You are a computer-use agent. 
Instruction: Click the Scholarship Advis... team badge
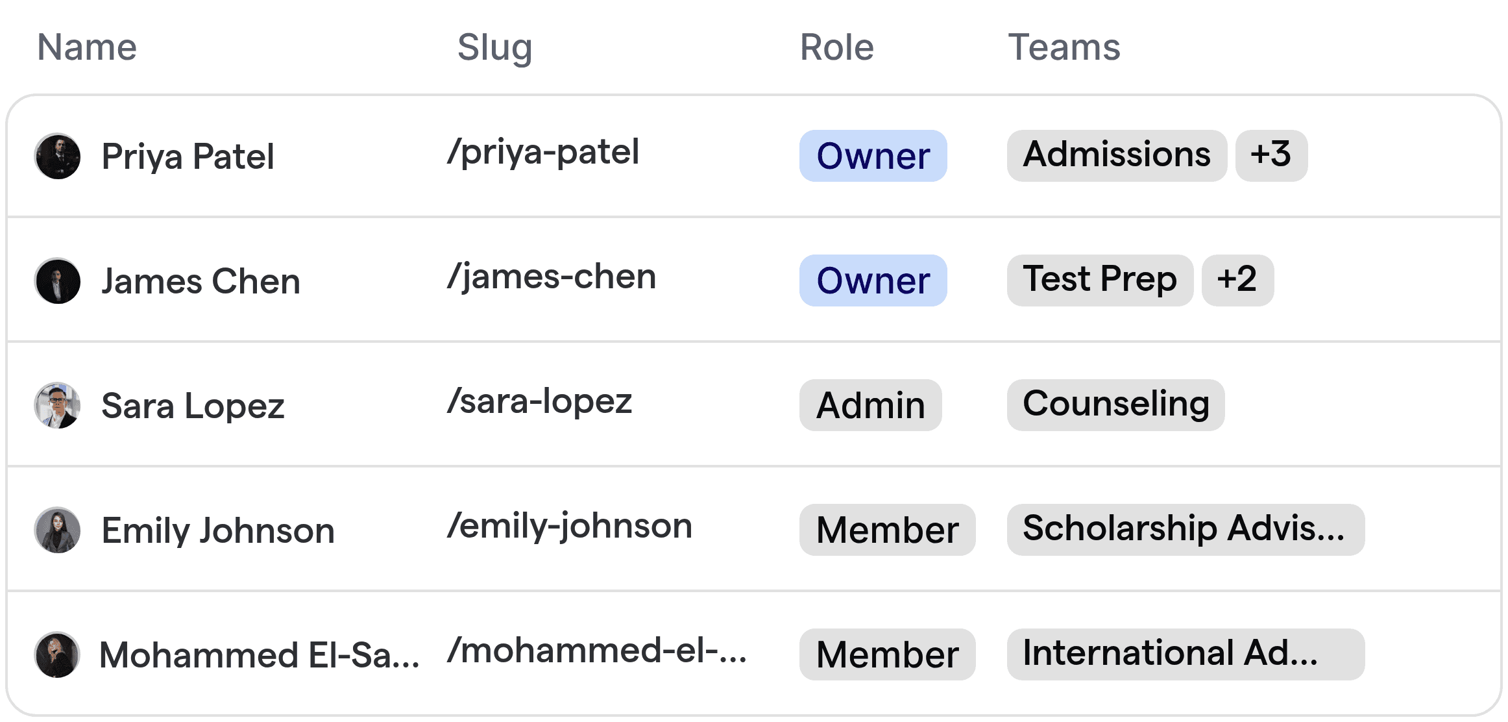1185,529
